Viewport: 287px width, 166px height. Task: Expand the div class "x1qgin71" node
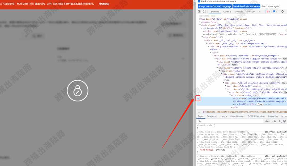[226, 86]
